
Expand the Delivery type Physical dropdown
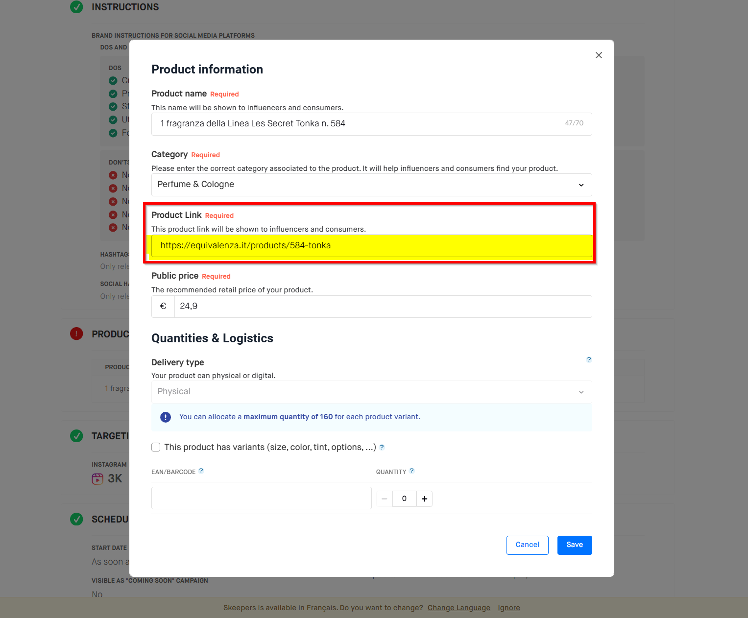371,392
